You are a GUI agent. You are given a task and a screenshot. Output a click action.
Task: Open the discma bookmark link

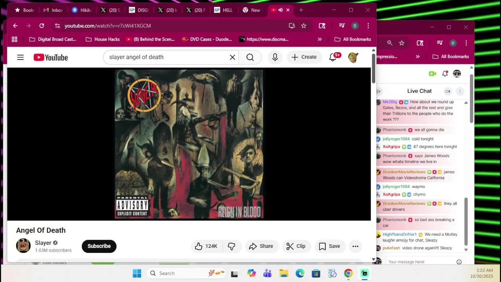click(264, 39)
